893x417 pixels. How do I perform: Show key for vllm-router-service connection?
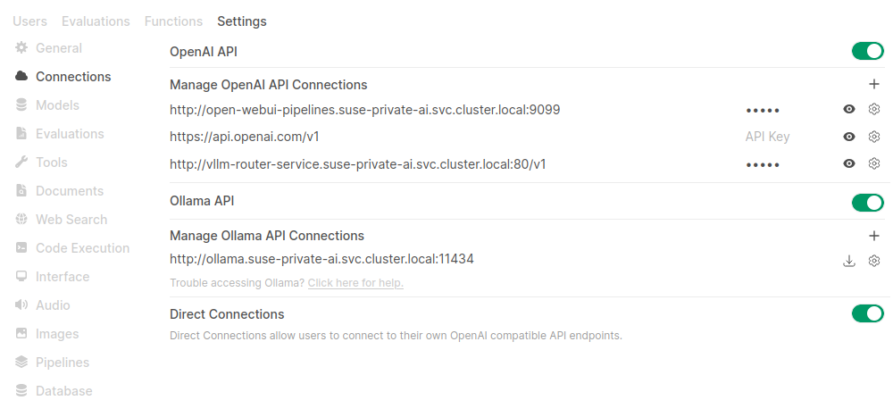pyautogui.click(x=849, y=163)
